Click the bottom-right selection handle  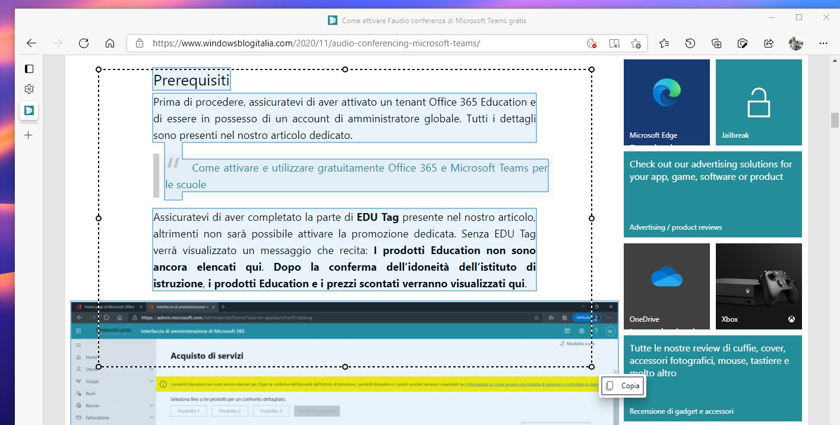coord(592,367)
